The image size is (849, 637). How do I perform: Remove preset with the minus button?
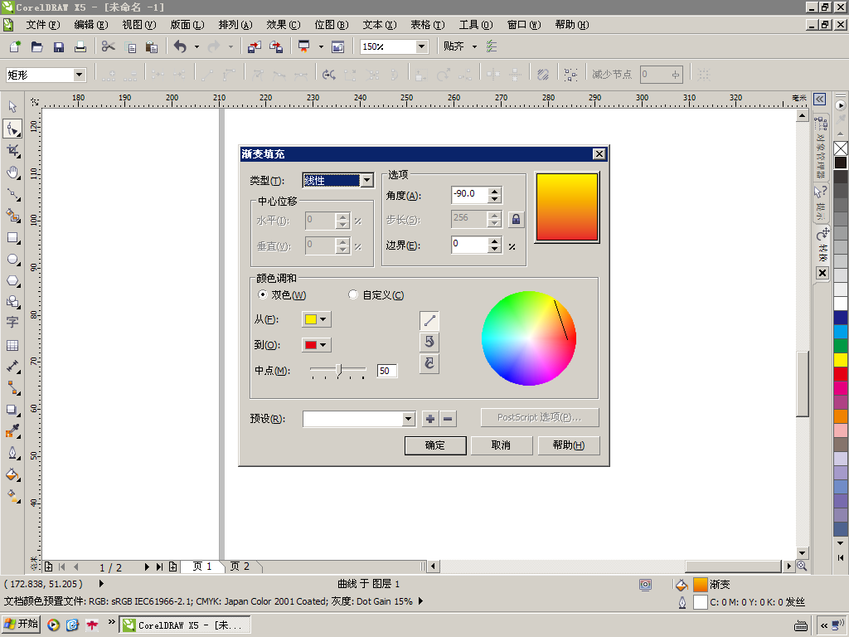pyautogui.click(x=448, y=419)
